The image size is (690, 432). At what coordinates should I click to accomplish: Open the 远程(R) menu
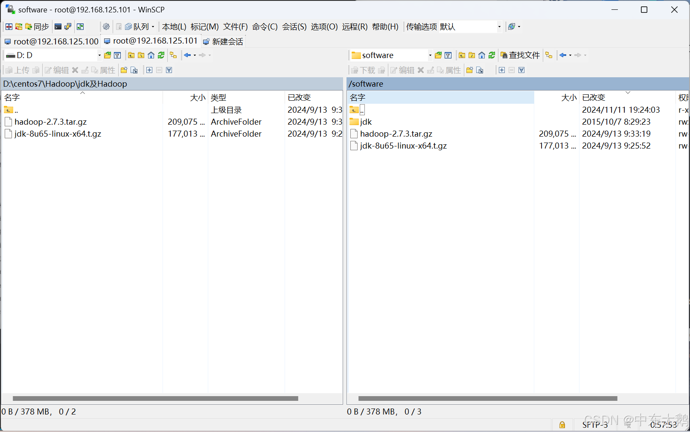[x=355, y=27]
